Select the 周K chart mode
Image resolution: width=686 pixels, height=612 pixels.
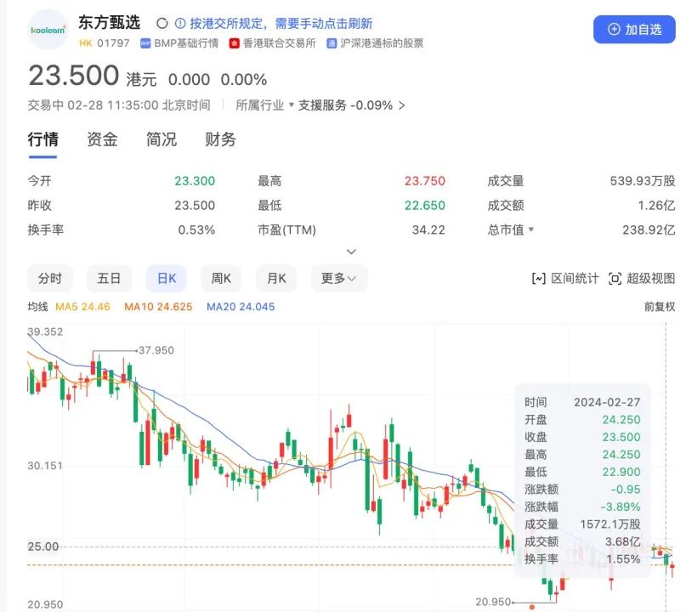click(x=221, y=278)
